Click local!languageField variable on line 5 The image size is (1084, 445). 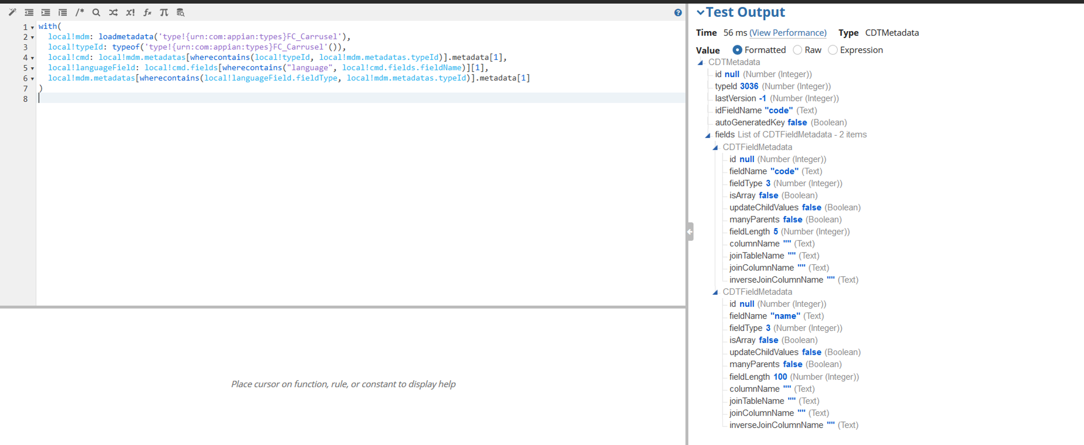click(x=91, y=67)
